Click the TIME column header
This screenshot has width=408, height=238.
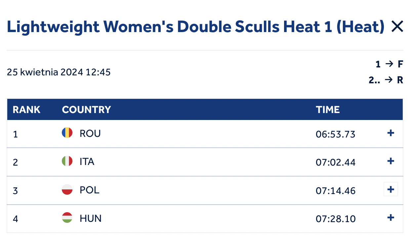[x=328, y=109]
